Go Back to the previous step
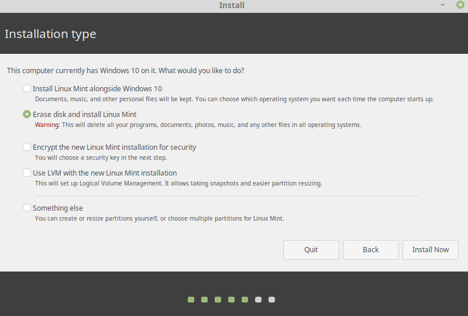Viewport: 468px width, 316px height. click(371, 250)
